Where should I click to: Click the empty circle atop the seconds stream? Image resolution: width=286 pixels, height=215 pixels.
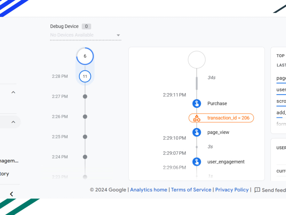click(x=197, y=60)
